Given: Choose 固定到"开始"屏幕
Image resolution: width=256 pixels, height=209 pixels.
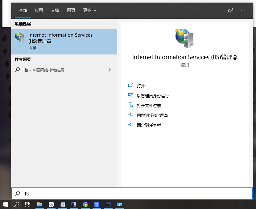Looking at the screenshot, I should coord(152,115).
